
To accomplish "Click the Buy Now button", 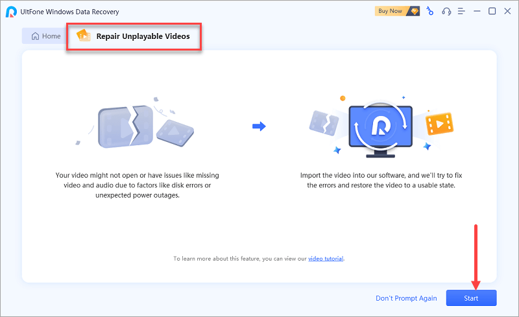I will pyautogui.click(x=397, y=11).
